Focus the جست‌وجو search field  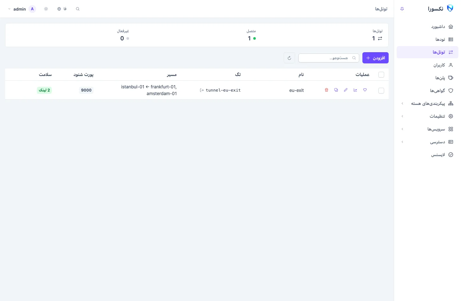(329, 58)
